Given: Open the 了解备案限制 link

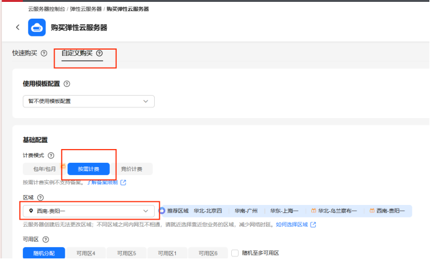Looking at the screenshot, I should 103,183.
